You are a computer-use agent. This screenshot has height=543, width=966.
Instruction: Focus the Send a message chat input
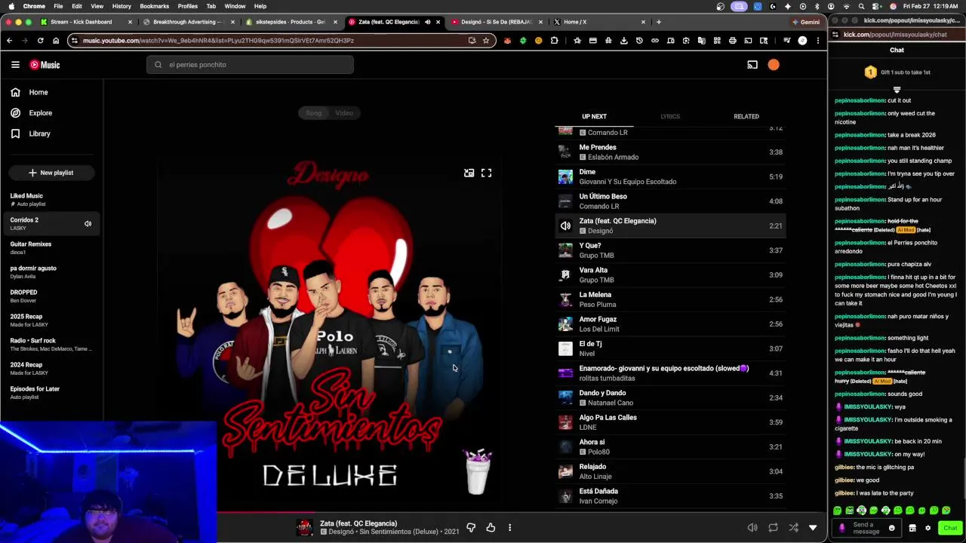866,528
